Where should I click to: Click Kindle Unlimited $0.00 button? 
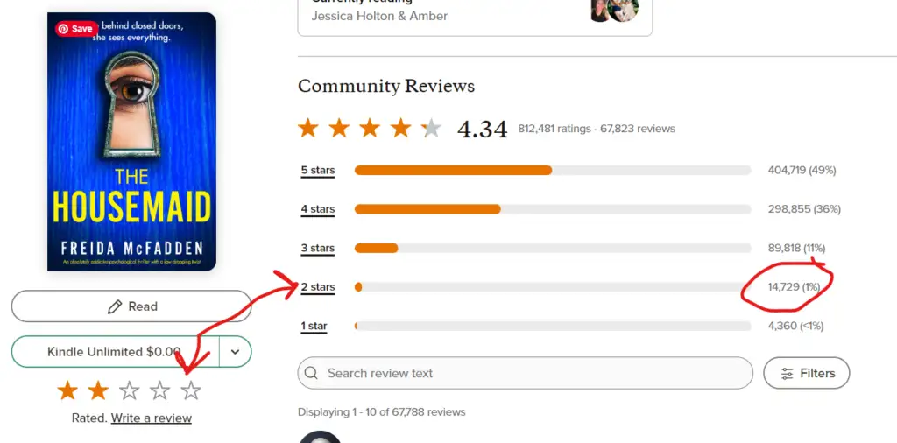click(x=115, y=352)
